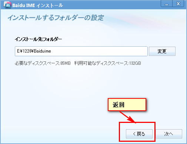The image size is (187, 144).
Task: Minimize the Baidu IME installer window
Action: [167, 4]
